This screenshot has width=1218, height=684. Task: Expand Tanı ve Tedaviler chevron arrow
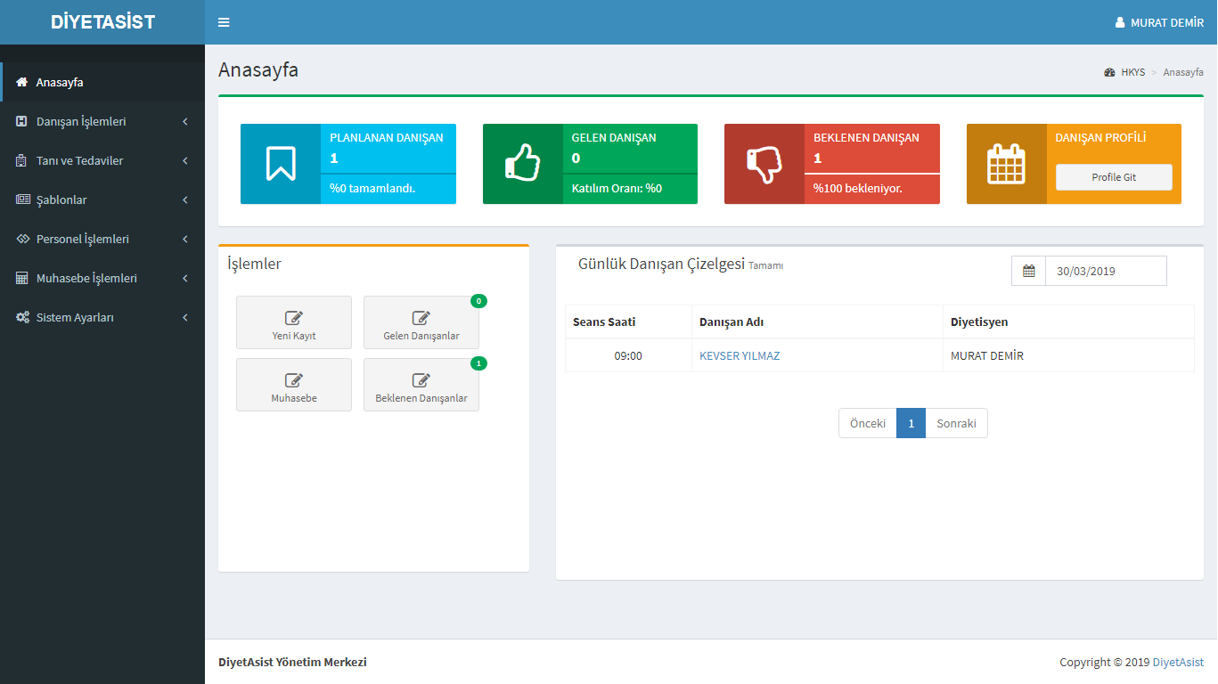coord(184,160)
